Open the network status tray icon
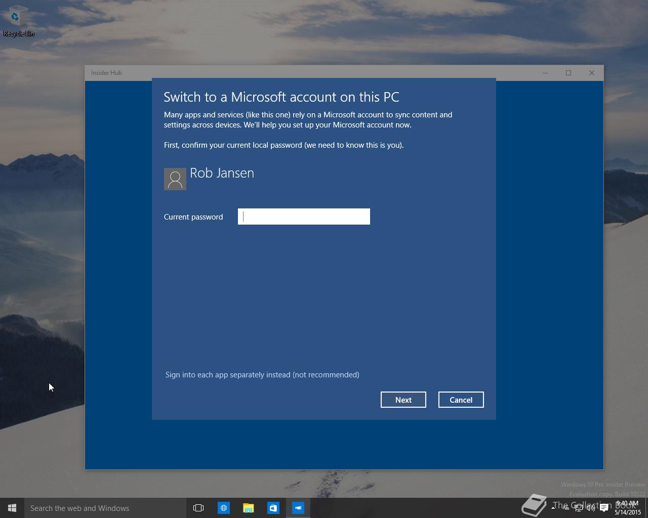The width and height of the screenshot is (648, 518). pos(578,508)
